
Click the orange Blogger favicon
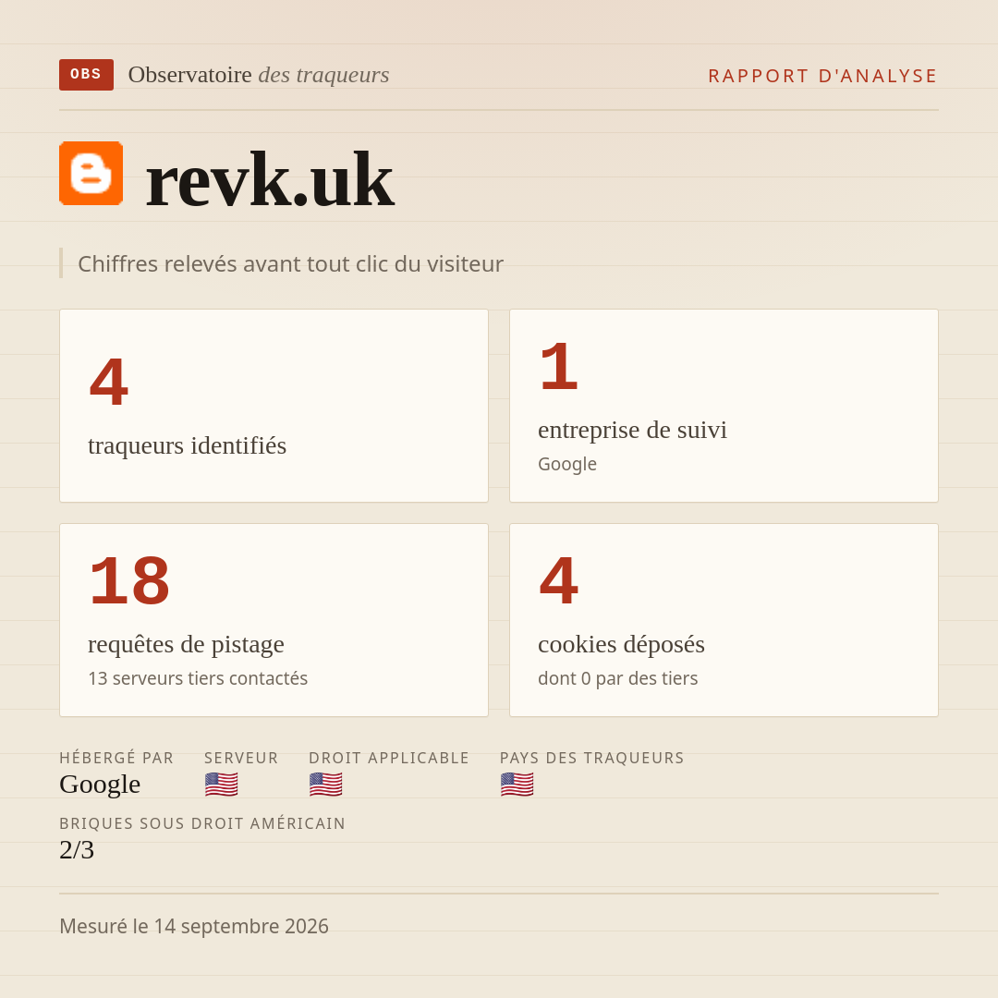(91, 173)
